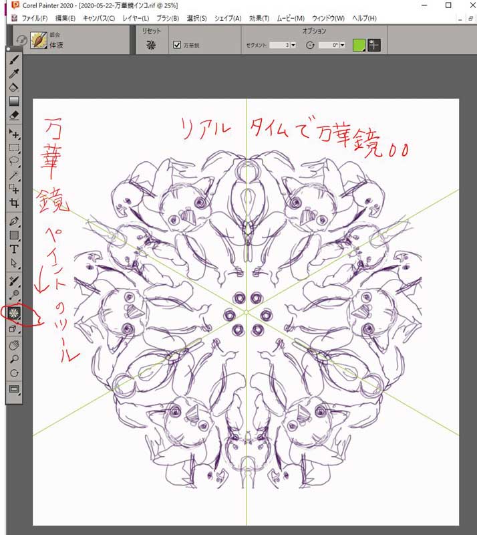This screenshot has height=535, width=477.
Task: Open the brush selector thumbnail
Action: pos(39,40)
